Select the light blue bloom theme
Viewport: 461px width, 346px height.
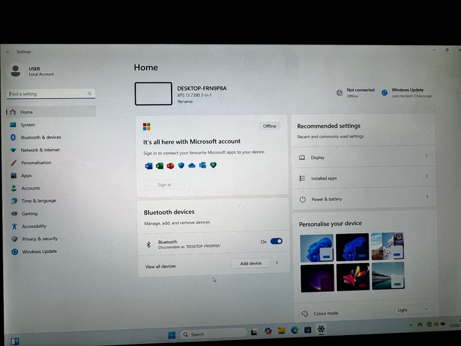[x=317, y=248]
